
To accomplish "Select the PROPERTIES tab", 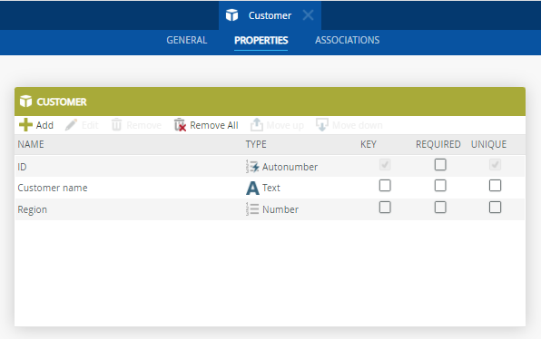I will pyautogui.click(x=261, y=41).
